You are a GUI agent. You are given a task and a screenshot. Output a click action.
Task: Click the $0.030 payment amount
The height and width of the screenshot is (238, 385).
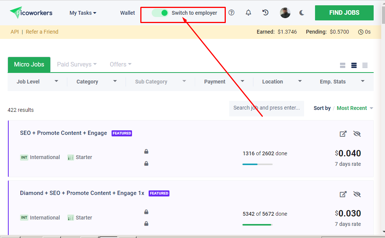(348, 213)
